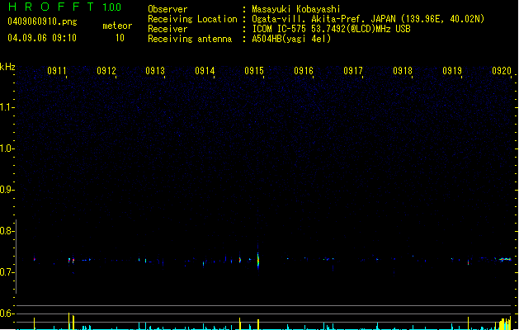Click the long echo trace near 0920
Screen dimensions: 519x330
tap(505, 259)
